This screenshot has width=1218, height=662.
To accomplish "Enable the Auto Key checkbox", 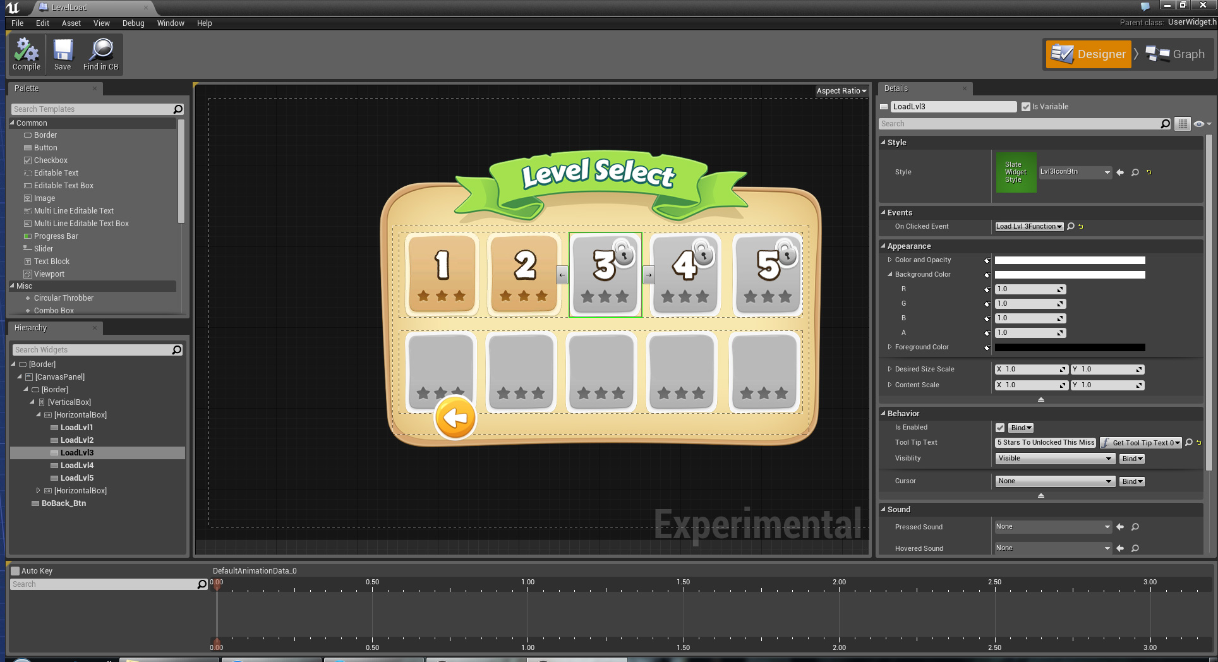I will pos(16,571).
